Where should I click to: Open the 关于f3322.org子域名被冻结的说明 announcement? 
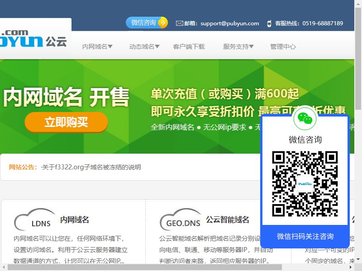[91, 167]
